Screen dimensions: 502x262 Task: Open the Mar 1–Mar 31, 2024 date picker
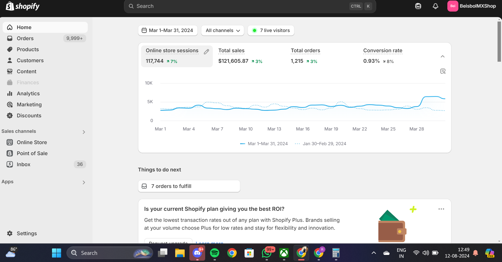tap(168, 30)
